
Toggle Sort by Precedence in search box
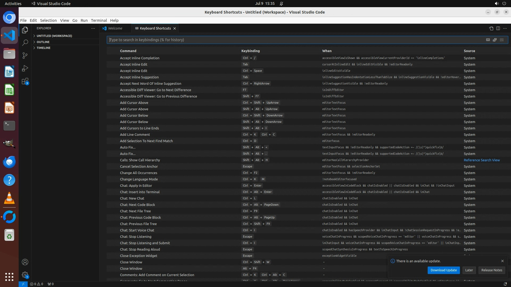click(495, 40)
